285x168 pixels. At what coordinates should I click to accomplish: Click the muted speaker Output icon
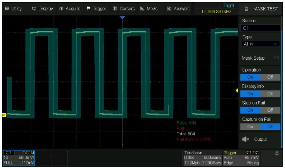(245, 139)
